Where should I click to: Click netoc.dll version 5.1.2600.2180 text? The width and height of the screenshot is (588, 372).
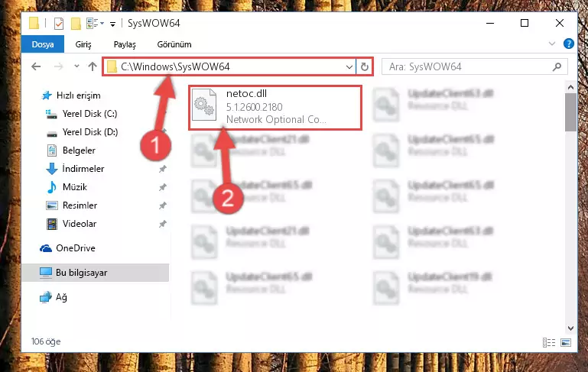(x=255, y=107)
